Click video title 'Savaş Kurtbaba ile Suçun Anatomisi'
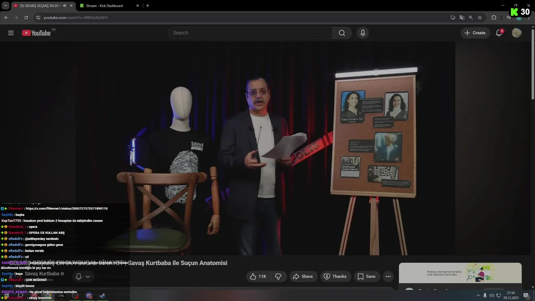 (x=177, y=263)
